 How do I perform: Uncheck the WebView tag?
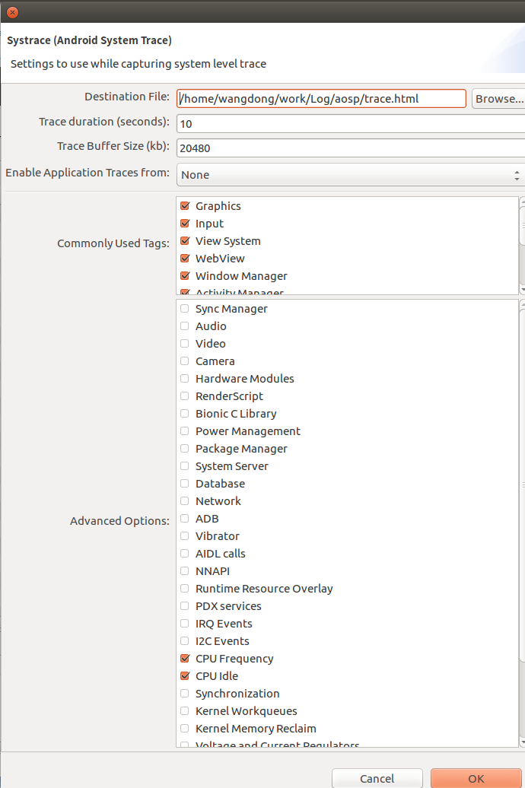[184, 258]
